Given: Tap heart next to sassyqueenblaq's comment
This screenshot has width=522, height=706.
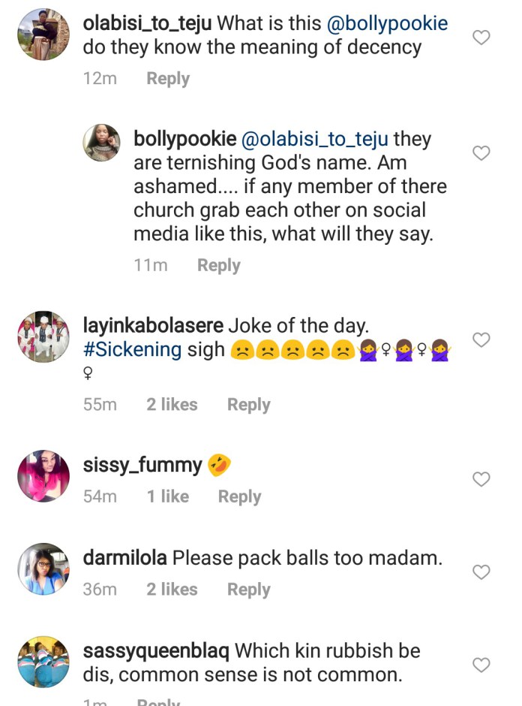Looking at the screenshot, I should [x=481, y=665].
